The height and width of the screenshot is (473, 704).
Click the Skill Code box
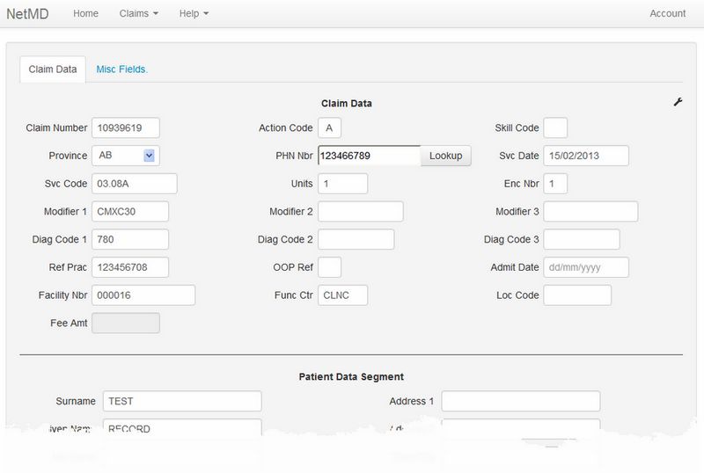(x=555, y=128)
